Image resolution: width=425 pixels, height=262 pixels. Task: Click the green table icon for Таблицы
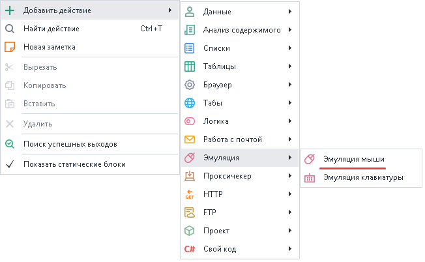tap(190, 66)
